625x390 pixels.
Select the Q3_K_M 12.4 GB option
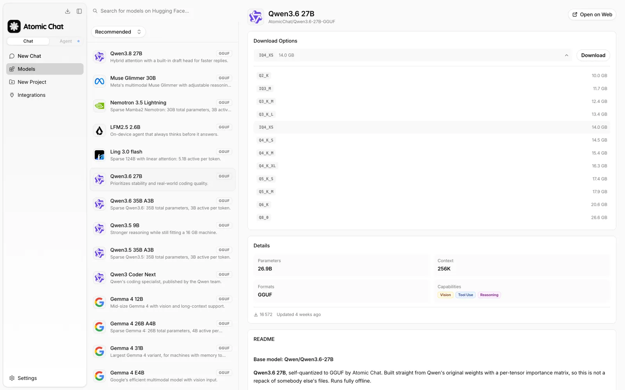[432, 101]
